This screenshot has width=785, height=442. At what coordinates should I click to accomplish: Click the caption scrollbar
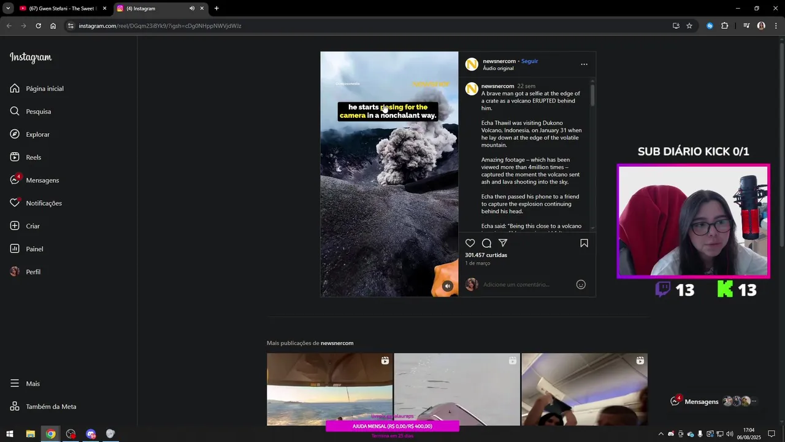pos(592,95)
